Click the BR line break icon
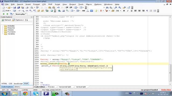 [x=84, y=11]
